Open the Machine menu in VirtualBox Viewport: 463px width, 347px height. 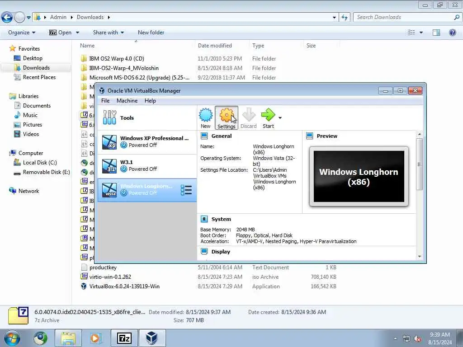(x=127, y=101)
